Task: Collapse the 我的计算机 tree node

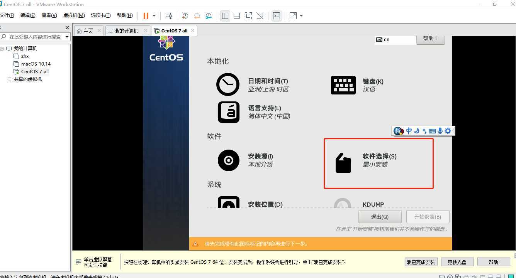Action: pos(2,49)
